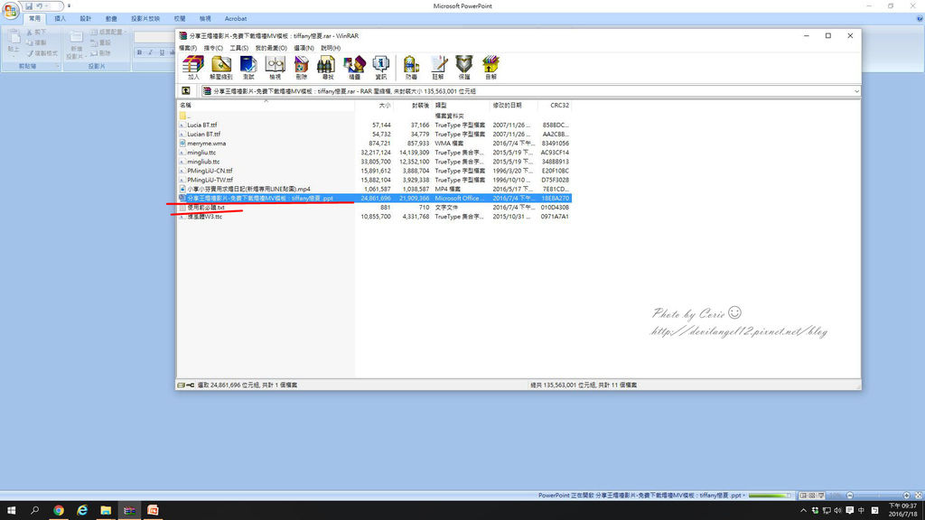Click the 尋找 (Find) binoculars icon

click(327, 67)
